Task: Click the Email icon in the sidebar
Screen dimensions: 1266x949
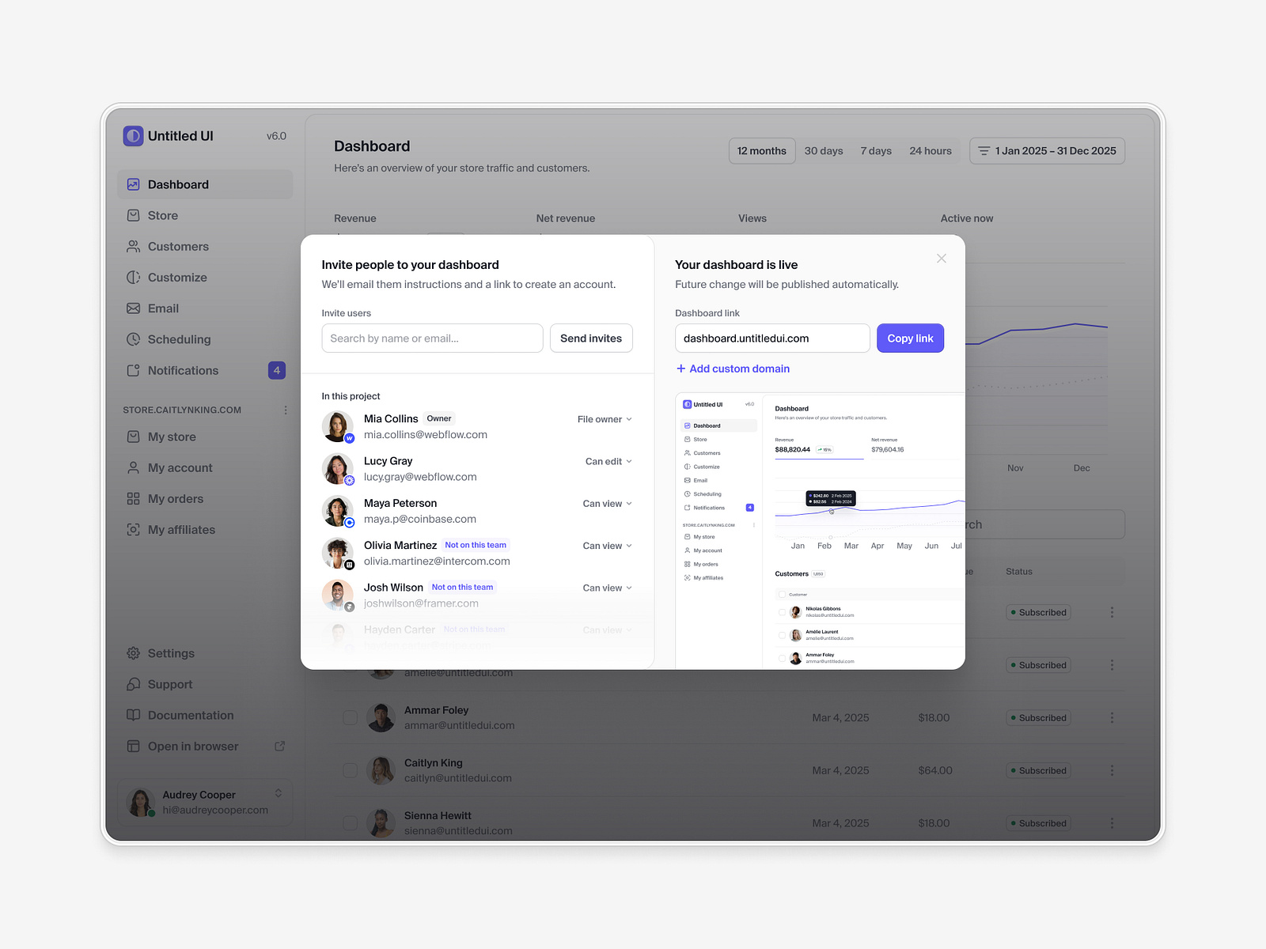Action: click(x=133, y=308)
